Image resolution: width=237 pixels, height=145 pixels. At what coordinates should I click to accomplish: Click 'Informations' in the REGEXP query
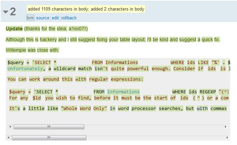(123, 92)
